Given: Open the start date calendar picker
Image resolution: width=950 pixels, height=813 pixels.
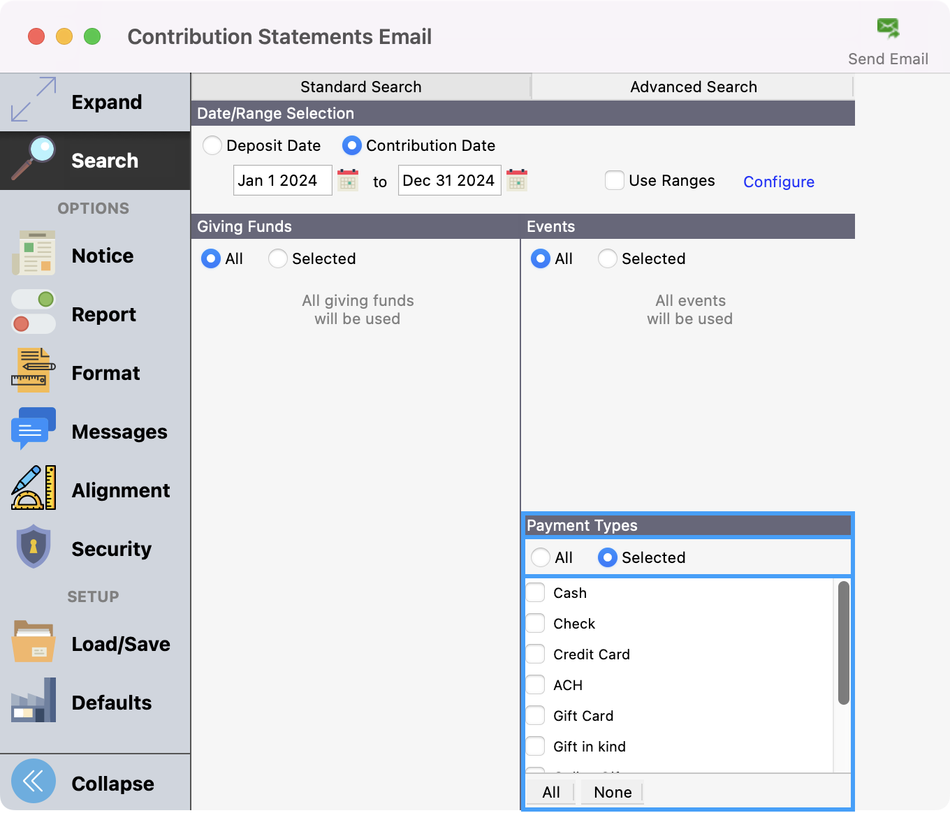Looking at the screenshot, I should [348, 180].
